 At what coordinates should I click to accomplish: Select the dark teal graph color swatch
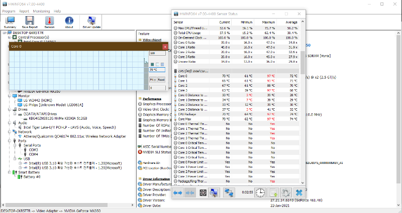152,64
